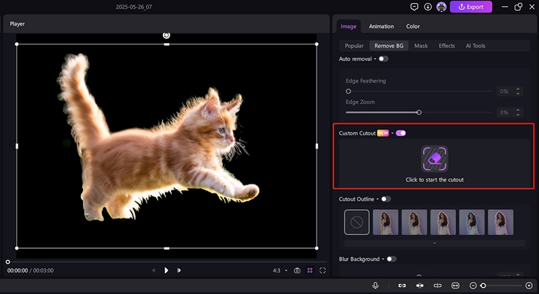Enable the Cutout Outline switch
This screenshot has height=294, width=539.
click(x=386, y=199)
